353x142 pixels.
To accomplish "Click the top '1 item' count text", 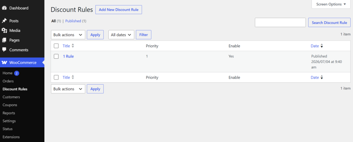I will (x=346, y=34).
